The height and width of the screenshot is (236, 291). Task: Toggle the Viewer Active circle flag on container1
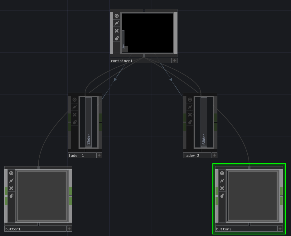[117, 16]
